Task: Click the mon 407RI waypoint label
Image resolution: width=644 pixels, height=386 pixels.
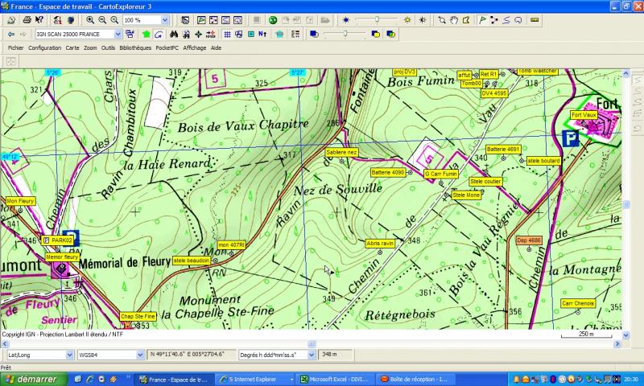Action: (231, 245)
